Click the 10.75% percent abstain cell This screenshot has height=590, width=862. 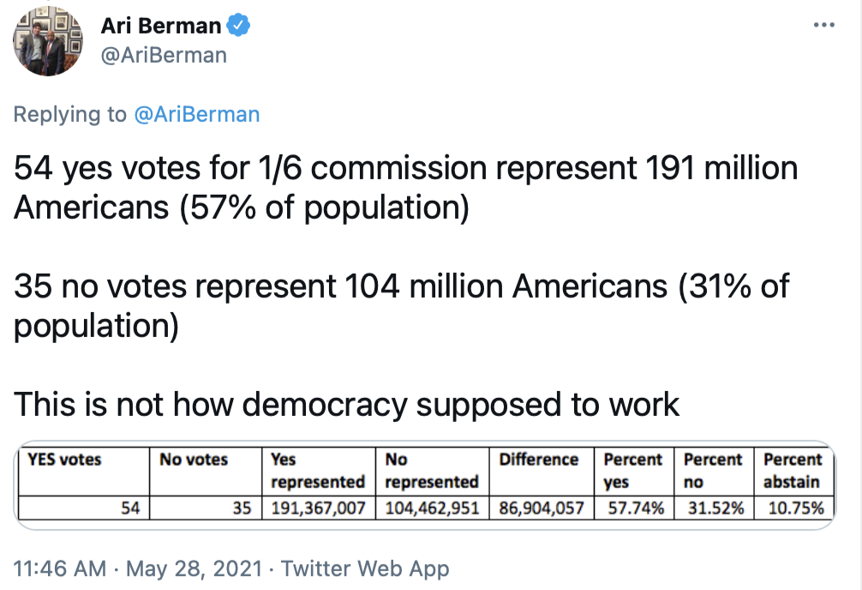[794, 509]
